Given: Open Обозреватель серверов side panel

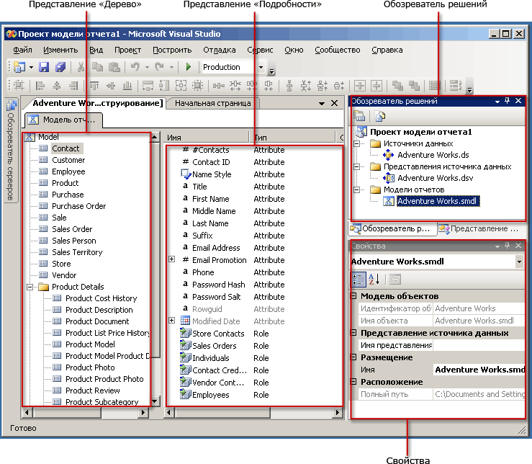Looking at the screenshot, I should click(x=11, y=150).
